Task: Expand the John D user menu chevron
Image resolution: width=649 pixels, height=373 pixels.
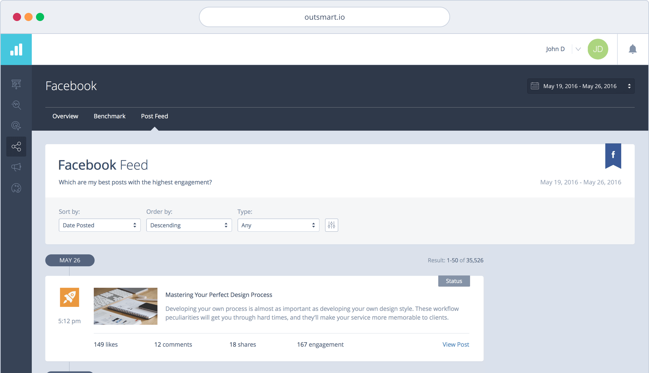Action: coord(578,49)
